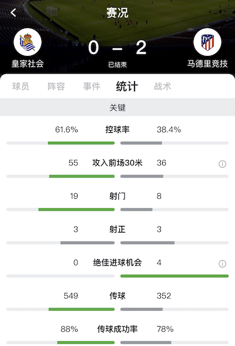The height and width of the screenshot is (346, 235).
Task: Tap the 0 - 2 match score
Action: click(117, 48)
